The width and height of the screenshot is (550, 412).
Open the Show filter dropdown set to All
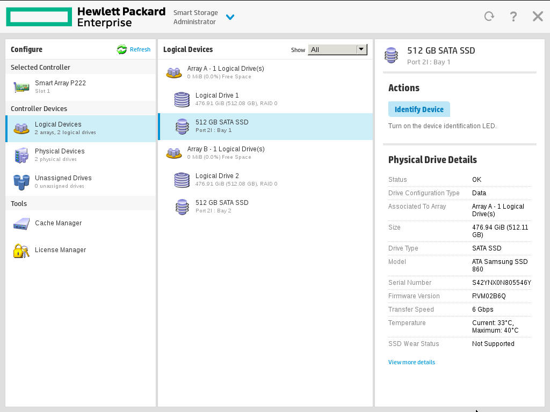(337, 49)
